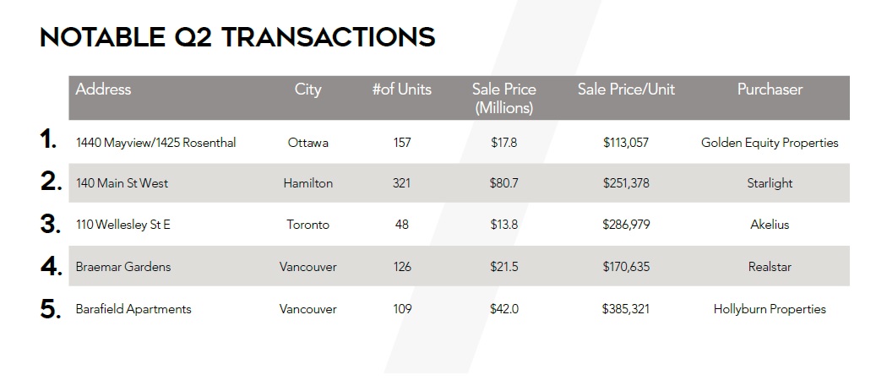
Task: Select the 140 Main St West address
Action: 122,183
